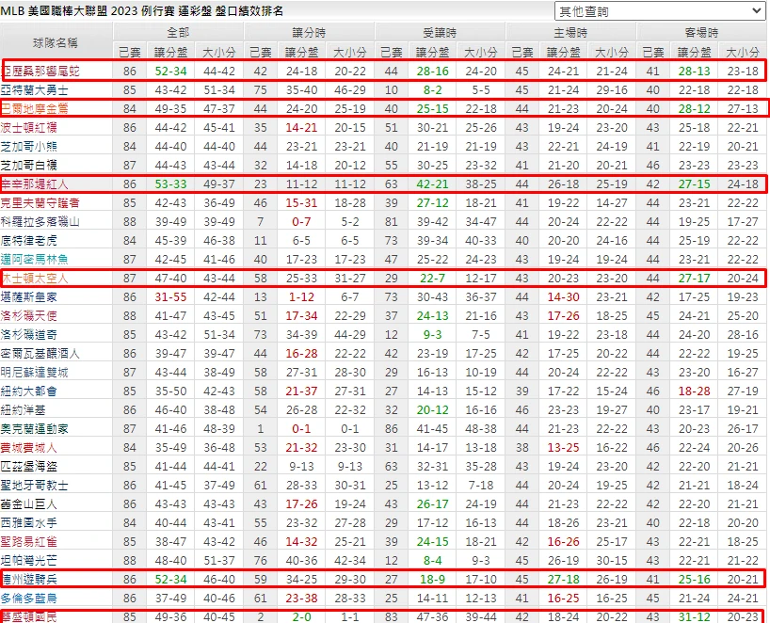Open 紐約洋基 team link
The height and width of the screenshot is (623, 770).
pyautogui.click(x=23, y=410)
